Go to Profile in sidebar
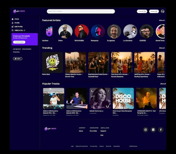 pyautogui.click(x=15, y=23)
